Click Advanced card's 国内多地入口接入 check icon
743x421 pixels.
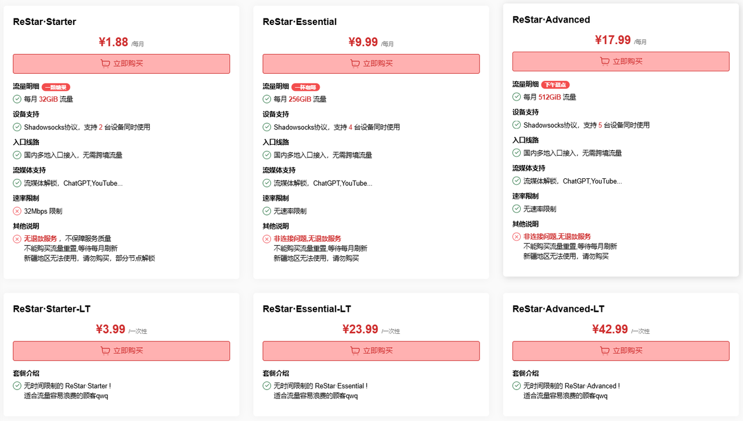coord(517,153)
